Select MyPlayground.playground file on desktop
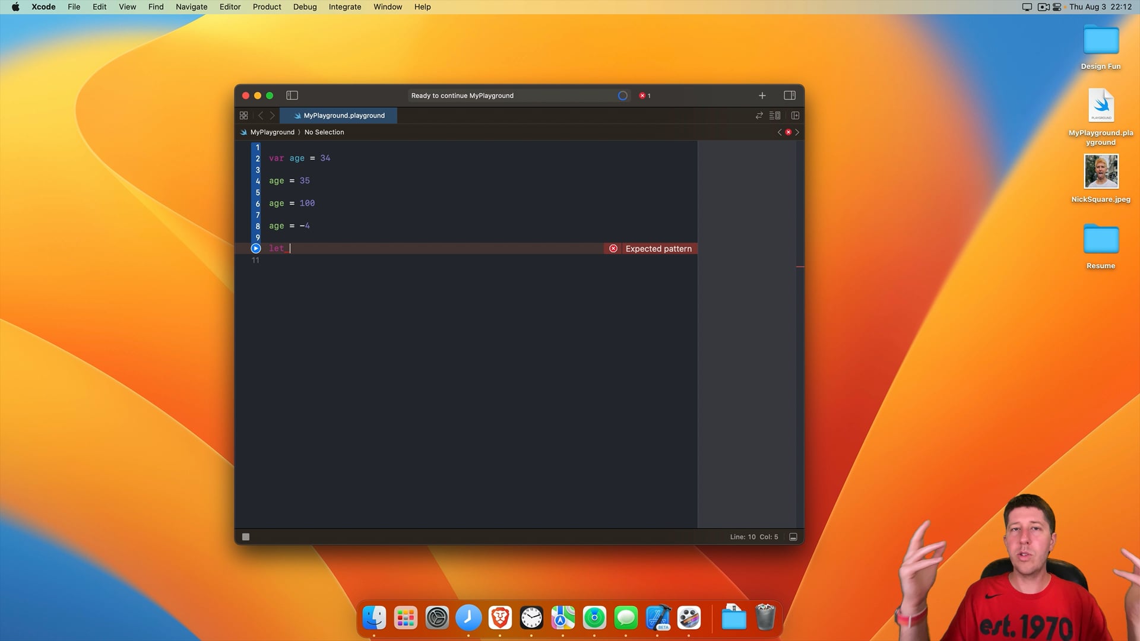1140x641 pixels. 1101,116
